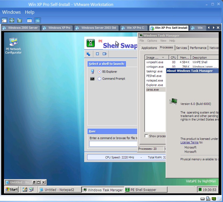The height and width of the screenshot is (202, 223).
Task: Click the Start button
Action: [12, 189]
